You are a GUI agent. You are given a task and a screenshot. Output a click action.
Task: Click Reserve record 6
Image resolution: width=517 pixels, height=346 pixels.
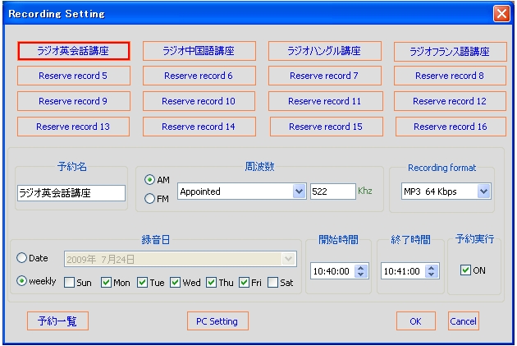coord(199,76)
